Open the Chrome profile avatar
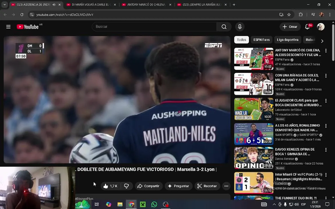This screenshot has height=209, width=335. pos(321,15)
